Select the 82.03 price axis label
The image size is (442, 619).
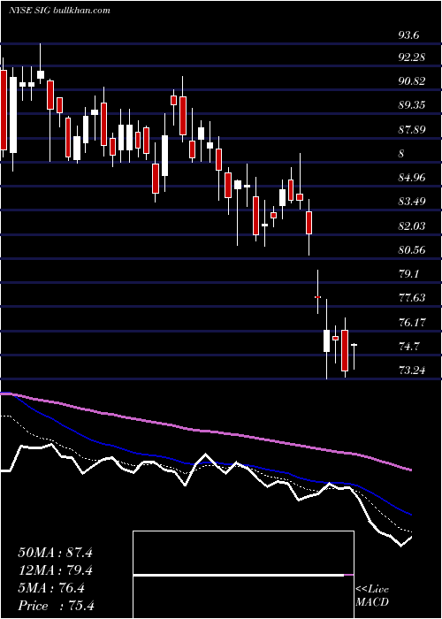point(412,225)
